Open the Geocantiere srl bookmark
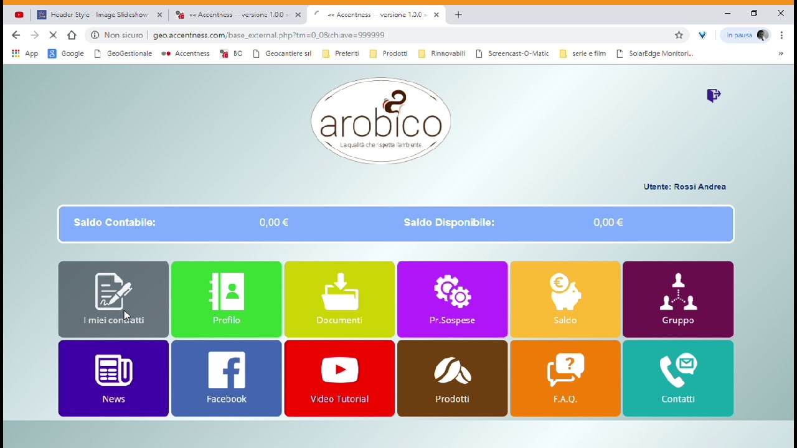 coord(282,54)
